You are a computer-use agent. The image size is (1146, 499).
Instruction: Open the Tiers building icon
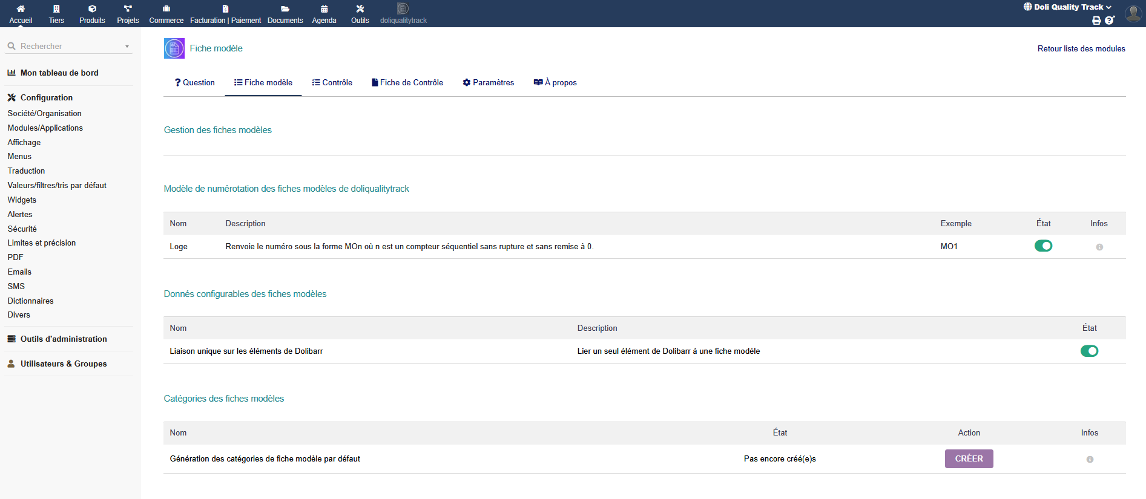click(x=56, y=9)
